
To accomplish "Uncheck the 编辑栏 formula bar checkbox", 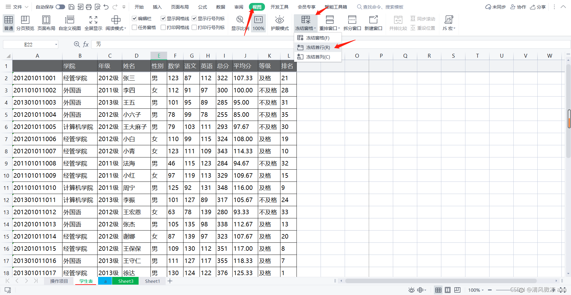I will (x=134, y=18).
